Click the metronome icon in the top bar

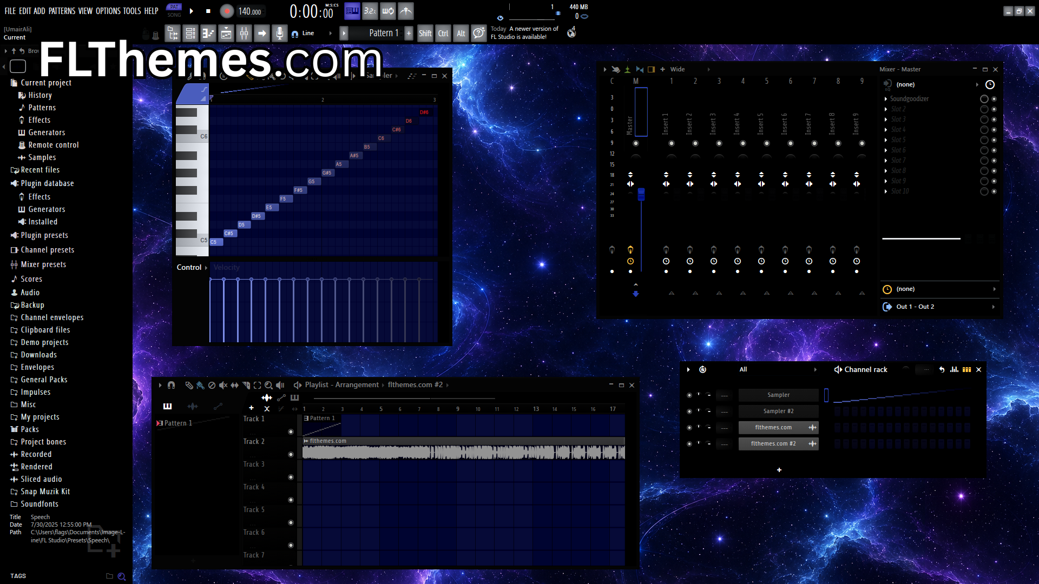point(406,11)
